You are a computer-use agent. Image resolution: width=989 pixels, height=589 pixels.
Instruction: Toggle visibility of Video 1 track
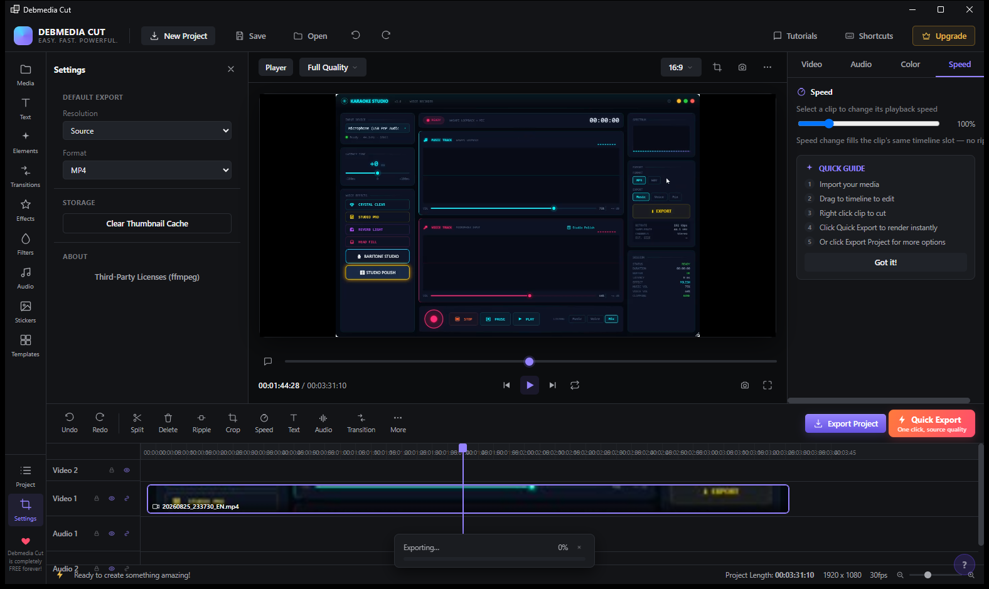pyautogui.click(x=112, y=499)
